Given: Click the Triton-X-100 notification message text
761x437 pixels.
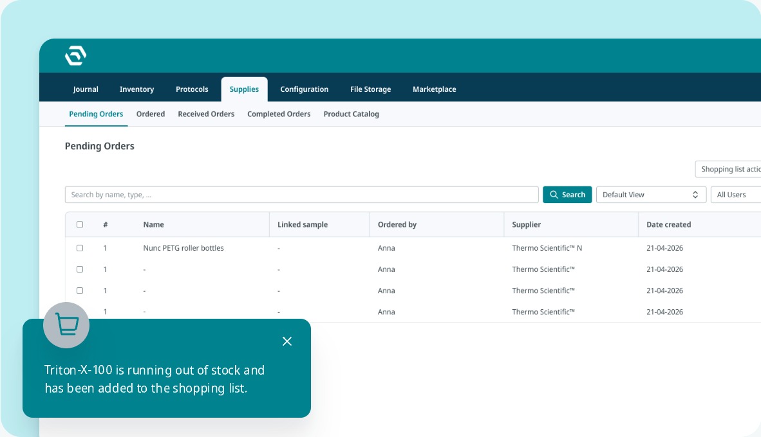Looking at the screenshot, I should (155, 379).
